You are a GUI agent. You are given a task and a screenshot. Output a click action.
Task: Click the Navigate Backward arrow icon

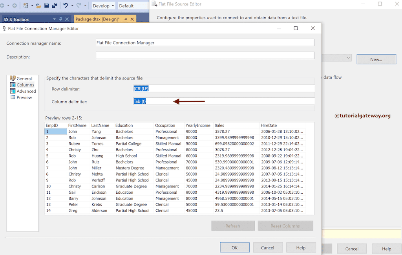(2, 6)
